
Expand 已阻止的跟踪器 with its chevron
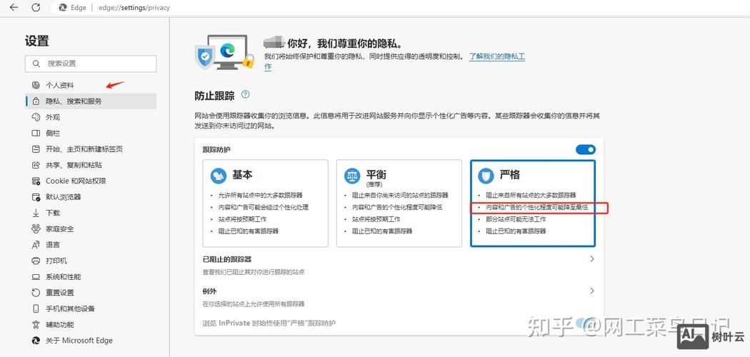pos(591,258)
